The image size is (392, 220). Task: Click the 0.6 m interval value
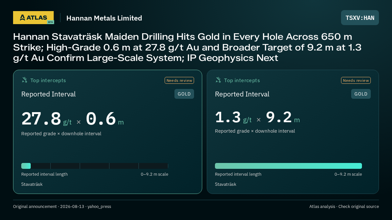click(101, 119)
